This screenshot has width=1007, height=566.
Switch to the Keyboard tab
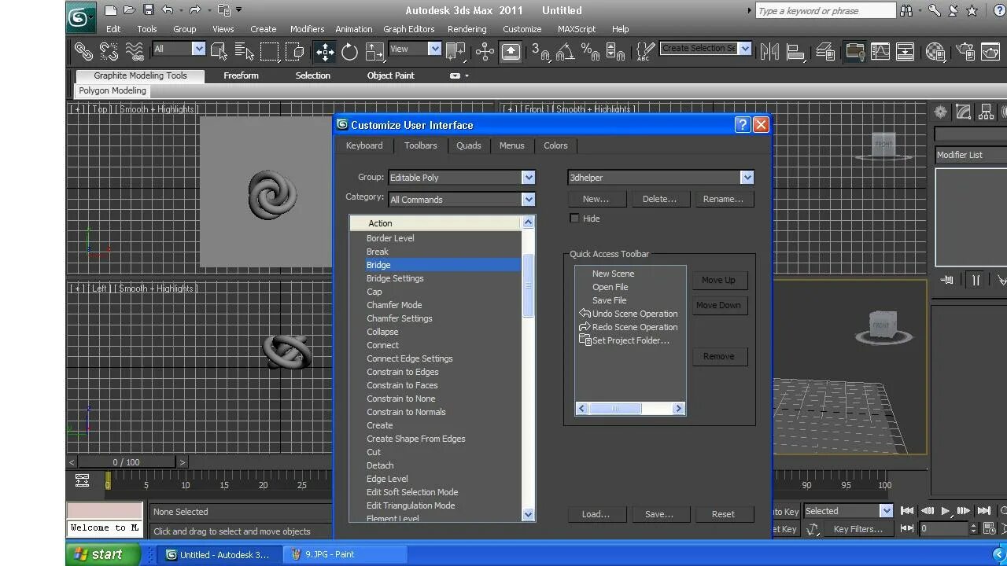[x=364, y=145]
